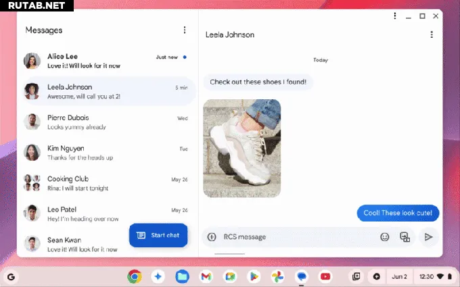Open YouTube from the shelf
460x287 pixels.
(325, 276)
